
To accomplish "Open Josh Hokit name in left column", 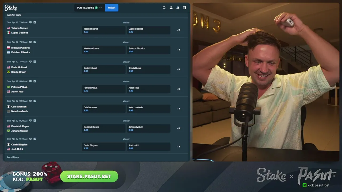I will click(x=17, y=149).
